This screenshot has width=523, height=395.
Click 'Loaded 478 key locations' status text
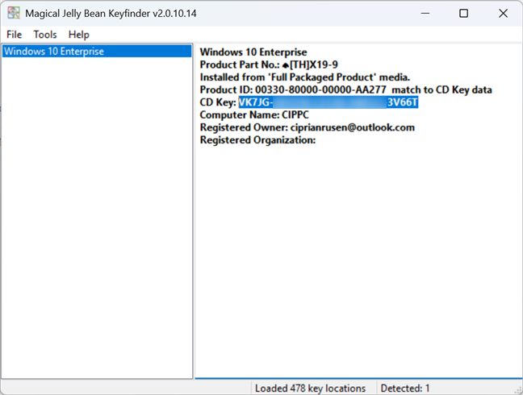click(310, 389)
